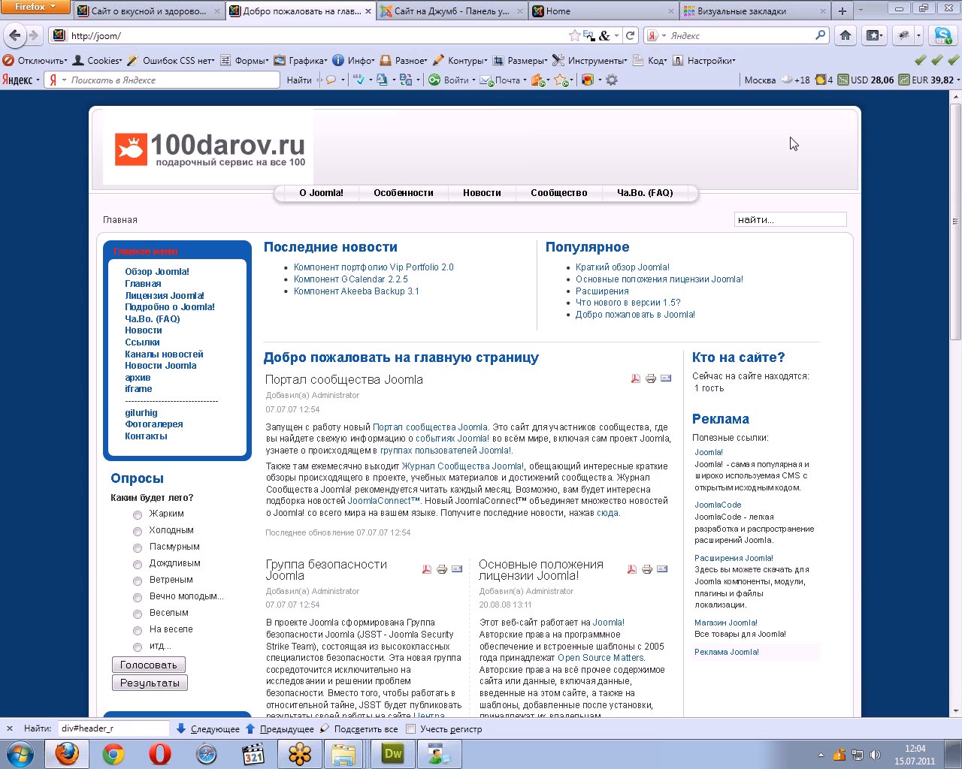Select the Холодным poll option
The image size is (962, 769).
[138, 532]
